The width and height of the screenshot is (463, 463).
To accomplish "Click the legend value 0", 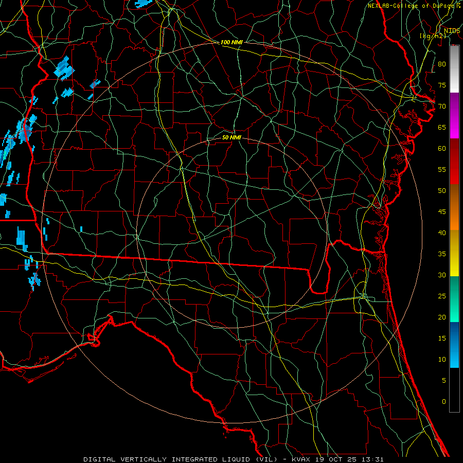I will [x=444, y=402].
